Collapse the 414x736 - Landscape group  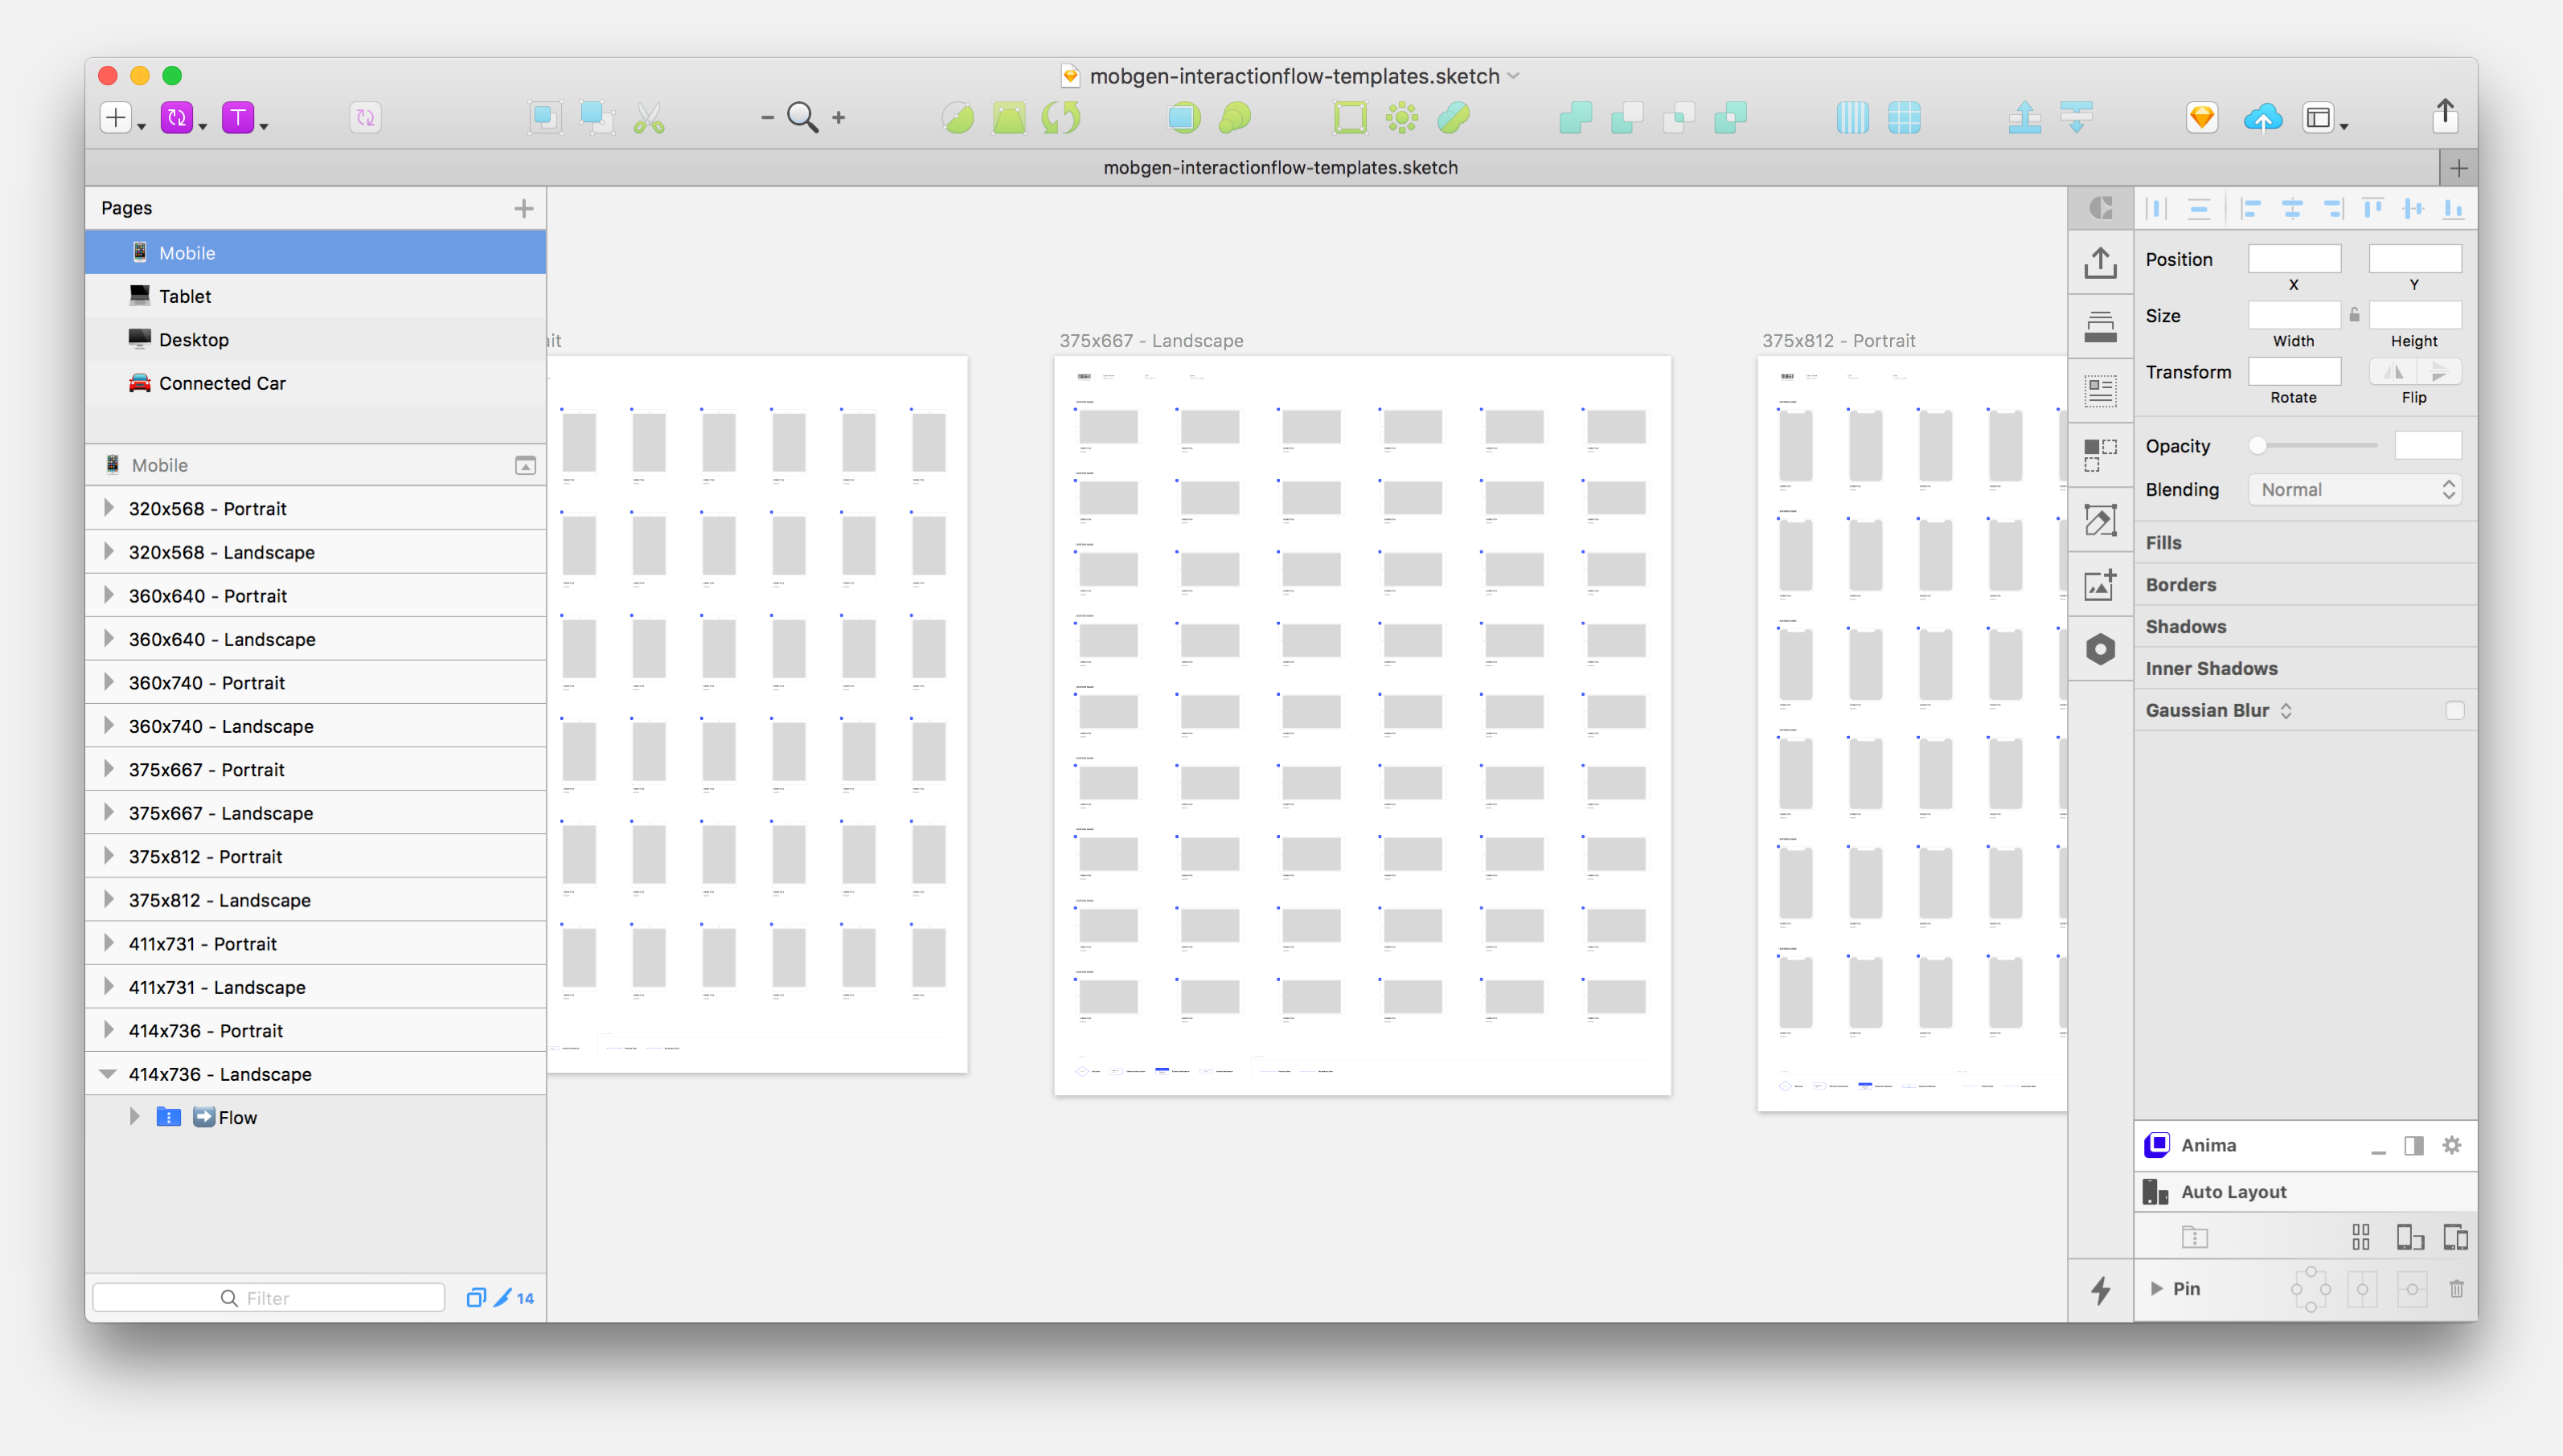pyautogui.click(x=108, y=1073)
